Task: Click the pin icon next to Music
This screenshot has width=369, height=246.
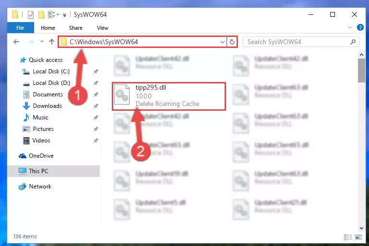Action: pos(95,117)
